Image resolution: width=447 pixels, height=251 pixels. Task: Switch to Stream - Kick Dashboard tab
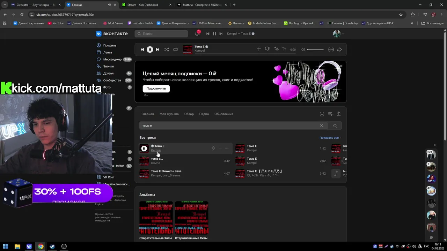(147, 5)
